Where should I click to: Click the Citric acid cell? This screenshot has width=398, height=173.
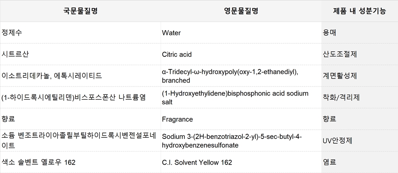(x=241, y=54)
